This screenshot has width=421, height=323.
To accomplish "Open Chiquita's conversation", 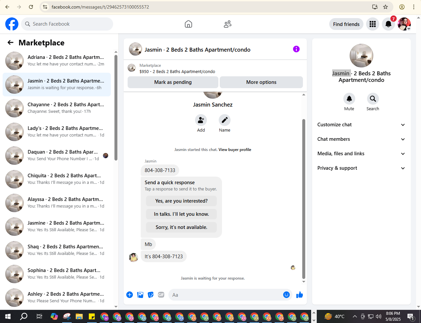I will [x=57, y=179].
